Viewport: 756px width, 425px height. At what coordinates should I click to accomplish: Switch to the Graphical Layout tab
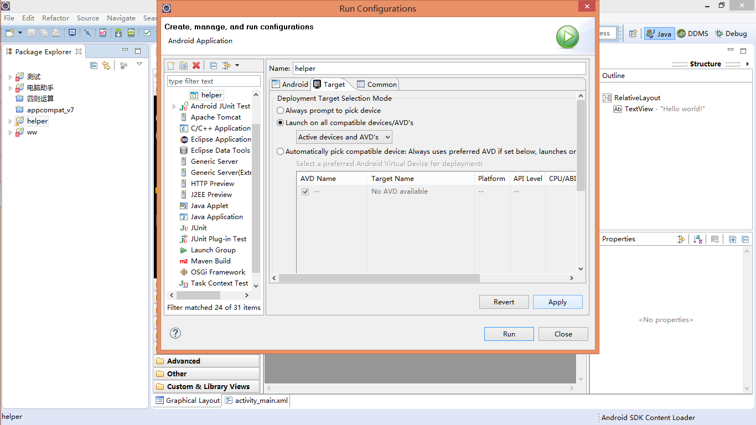188,401
